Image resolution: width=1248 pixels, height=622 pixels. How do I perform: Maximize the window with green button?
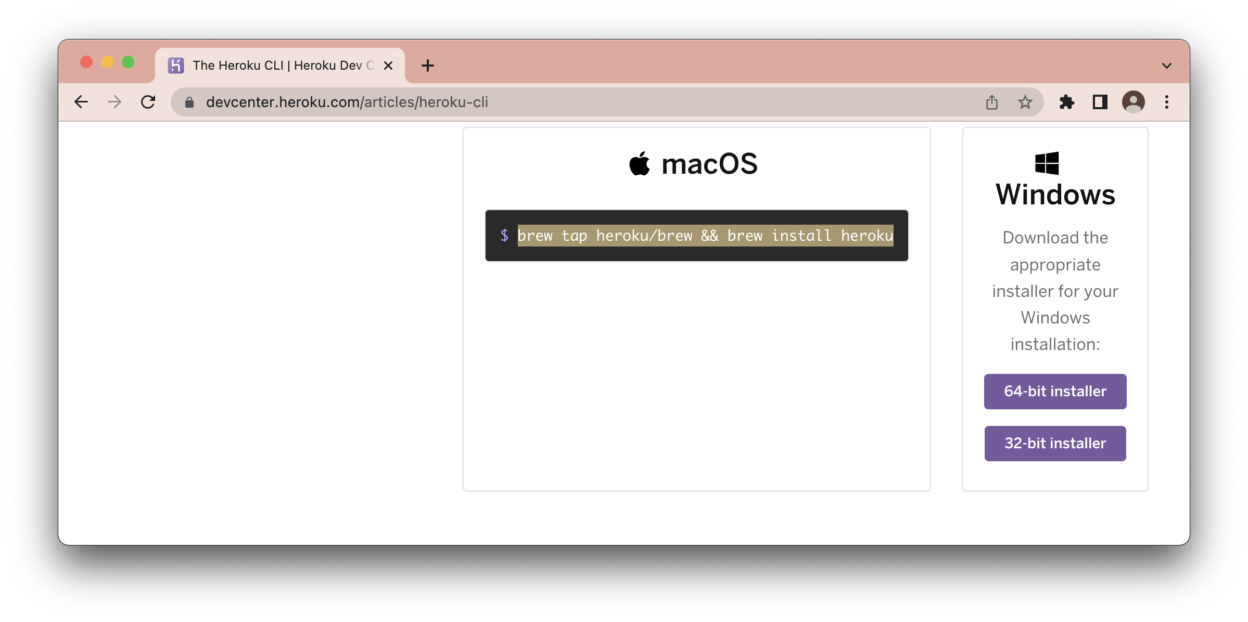(128, 62)
